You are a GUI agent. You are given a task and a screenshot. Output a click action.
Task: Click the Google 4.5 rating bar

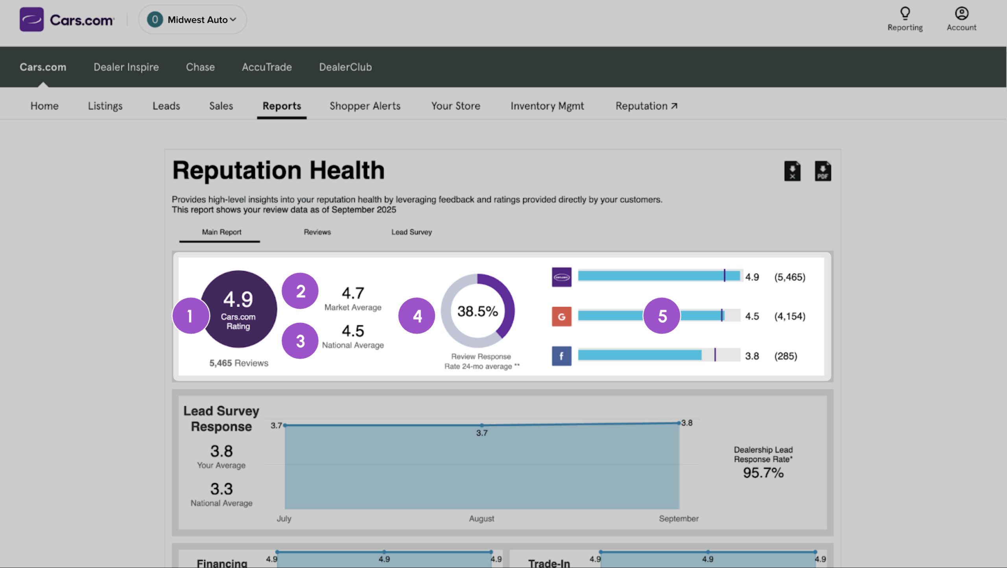[659, 316]
